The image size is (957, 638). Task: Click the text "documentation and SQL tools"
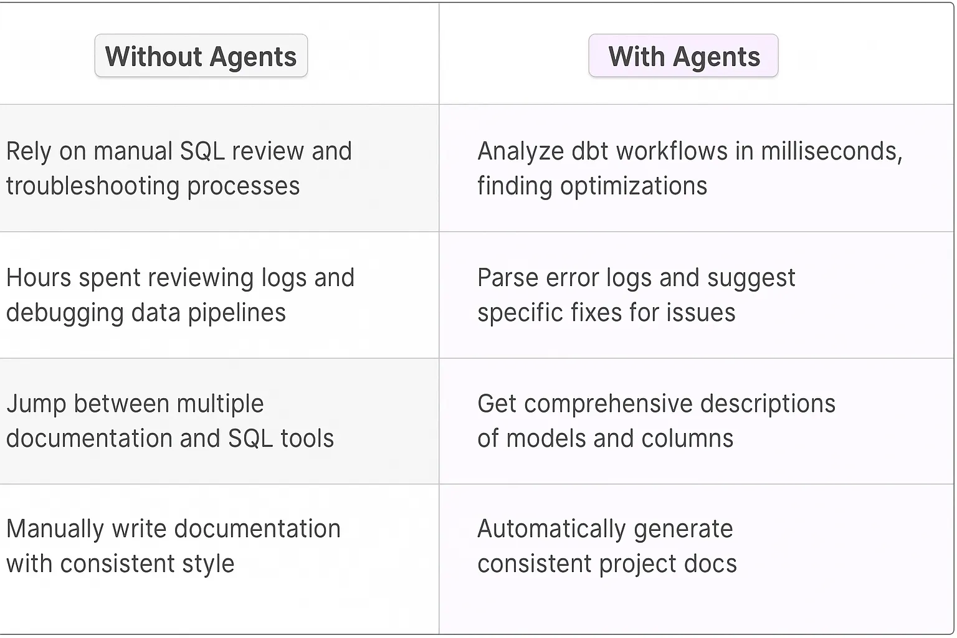click(x=170, y=439)
